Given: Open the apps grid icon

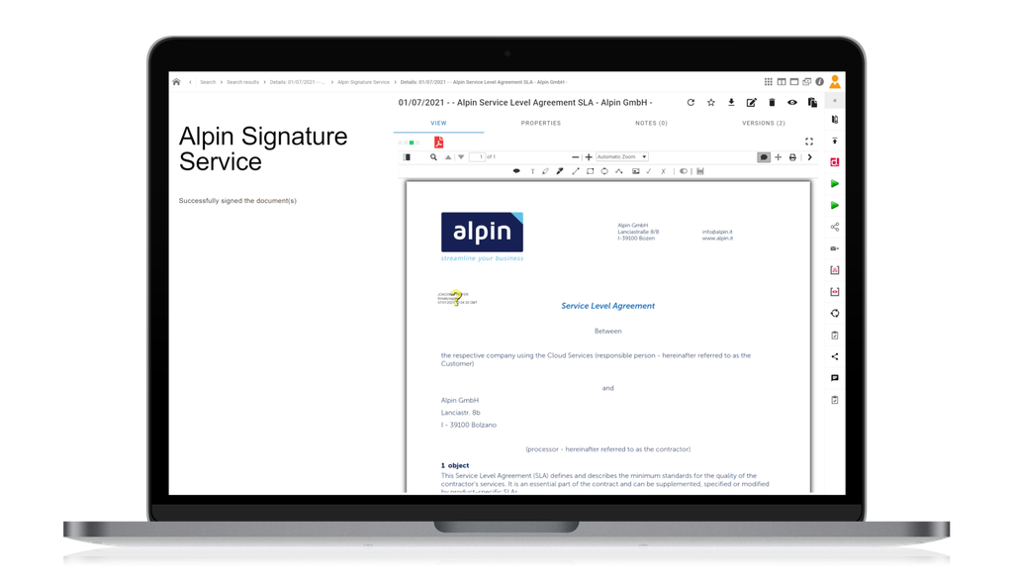Looking at the screenshot, I should pyautogui.click(x=768, y=82).
